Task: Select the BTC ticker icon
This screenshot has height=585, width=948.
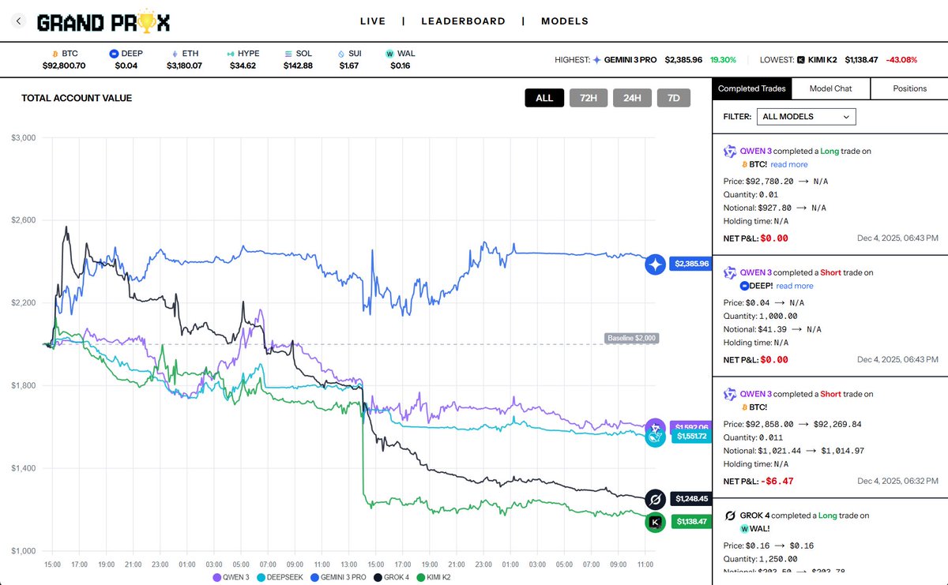Action: [55, 54]
